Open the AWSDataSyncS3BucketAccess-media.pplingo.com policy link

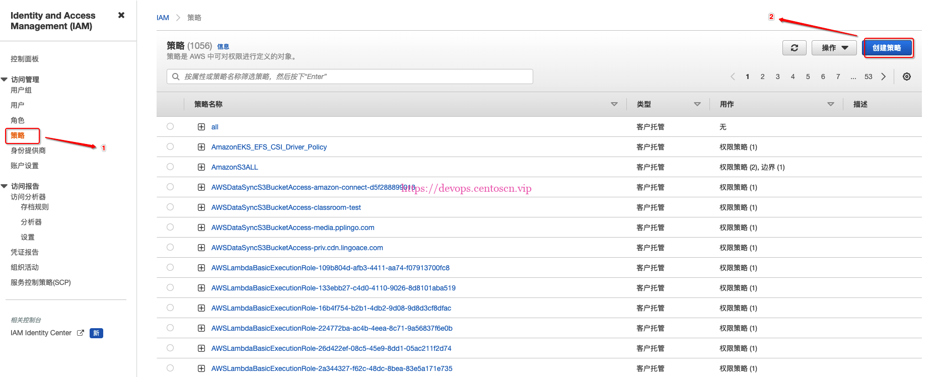click(293, 228)
